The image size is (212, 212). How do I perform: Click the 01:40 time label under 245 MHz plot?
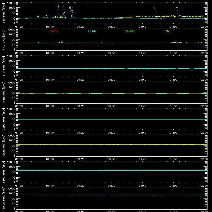click(x=142, y=27)
